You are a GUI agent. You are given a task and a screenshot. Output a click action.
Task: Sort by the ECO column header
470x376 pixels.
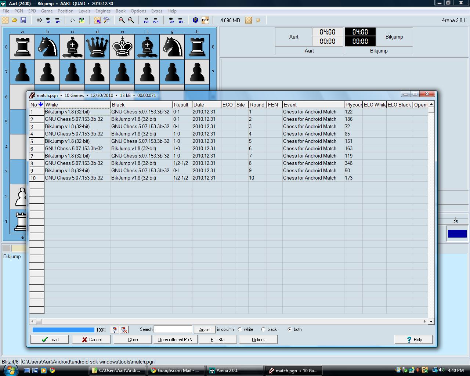pos(228,105)
